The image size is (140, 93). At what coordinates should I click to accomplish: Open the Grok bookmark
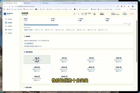pyautogui.click(x=76, y=9)
